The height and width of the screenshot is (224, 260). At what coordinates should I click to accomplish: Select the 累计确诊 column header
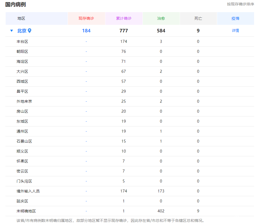[x=124, y=19]
